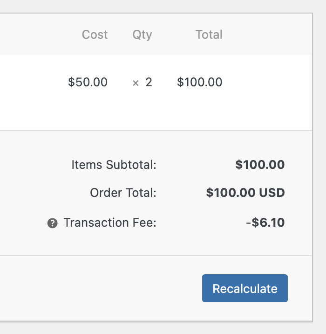Click the Total column header
This screenshot has width=326, height=334.
(x=209, y=35)
